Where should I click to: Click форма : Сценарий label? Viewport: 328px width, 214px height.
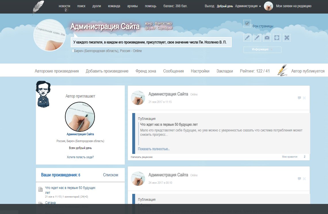(159, 28)
